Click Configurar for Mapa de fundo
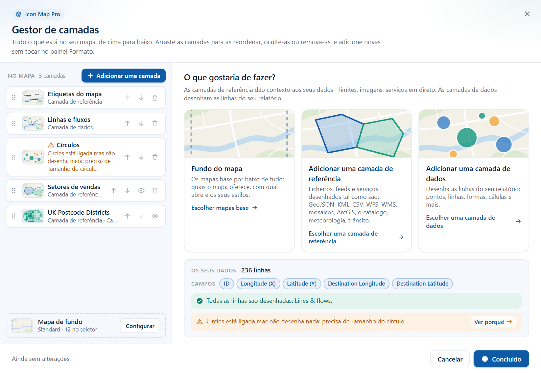541x373 pixels. 140,326
